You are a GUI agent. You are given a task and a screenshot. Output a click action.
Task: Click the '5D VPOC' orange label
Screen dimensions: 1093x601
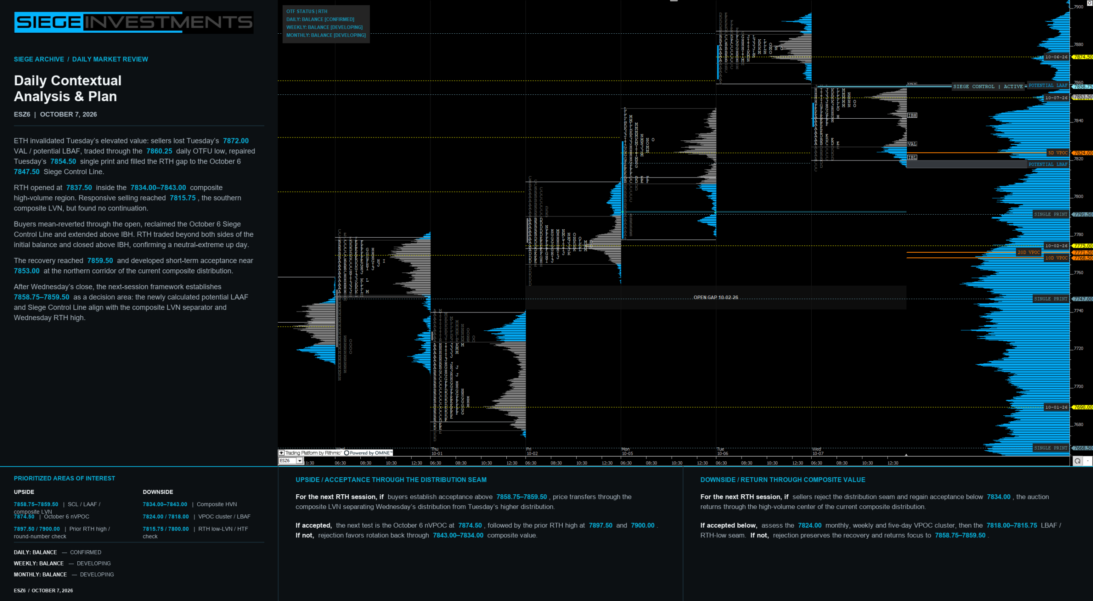(1058, 153)
